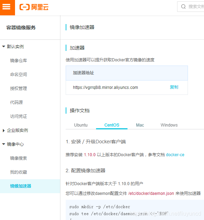Focus the 搜索文档 search field

(191, 7)
